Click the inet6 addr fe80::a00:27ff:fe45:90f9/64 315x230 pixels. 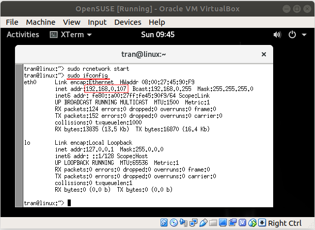click(x=115, y=96)
